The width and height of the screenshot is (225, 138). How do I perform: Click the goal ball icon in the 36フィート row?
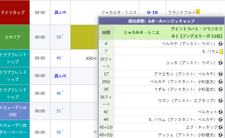coord(220,100)
